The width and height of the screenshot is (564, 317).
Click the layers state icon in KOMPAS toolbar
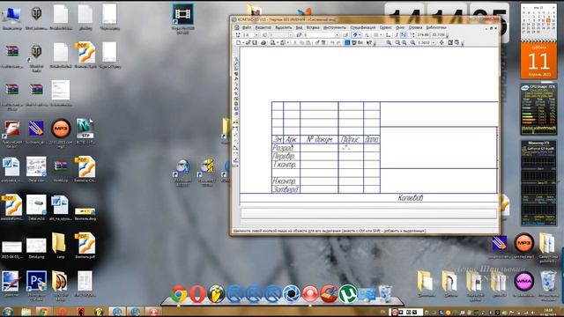pyautogui.click(x=299, y=35)
